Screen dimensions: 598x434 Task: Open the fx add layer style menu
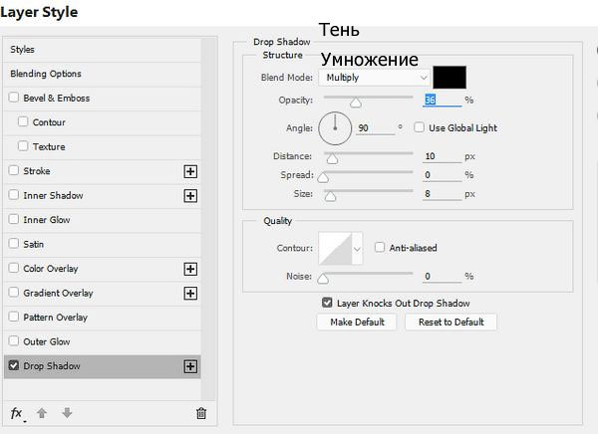(17, 413)
